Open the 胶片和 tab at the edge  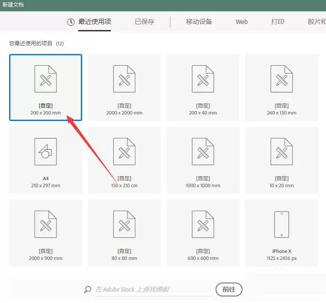point(316,22)
